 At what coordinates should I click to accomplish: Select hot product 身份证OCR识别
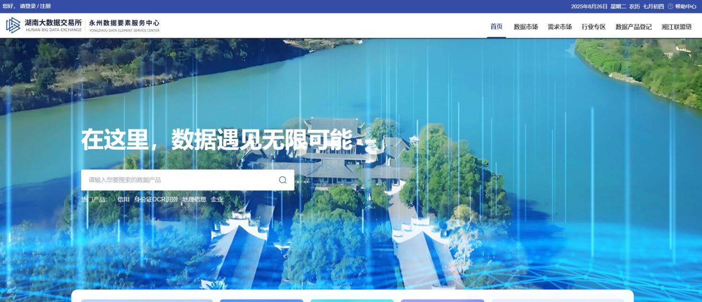tap(155, 199)
